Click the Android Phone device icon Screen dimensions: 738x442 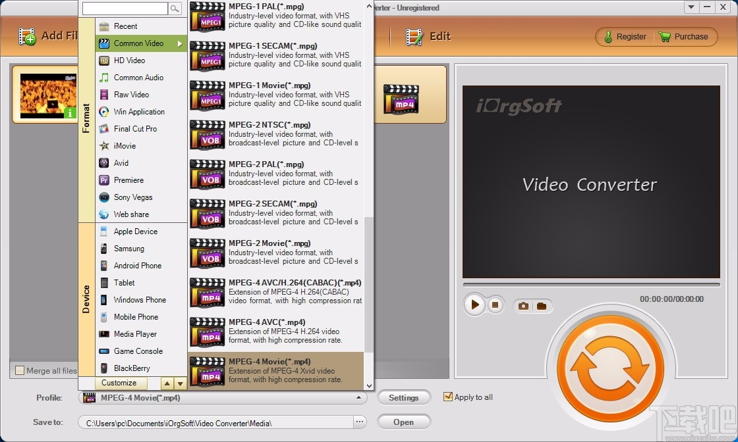(x=105, y=266)
